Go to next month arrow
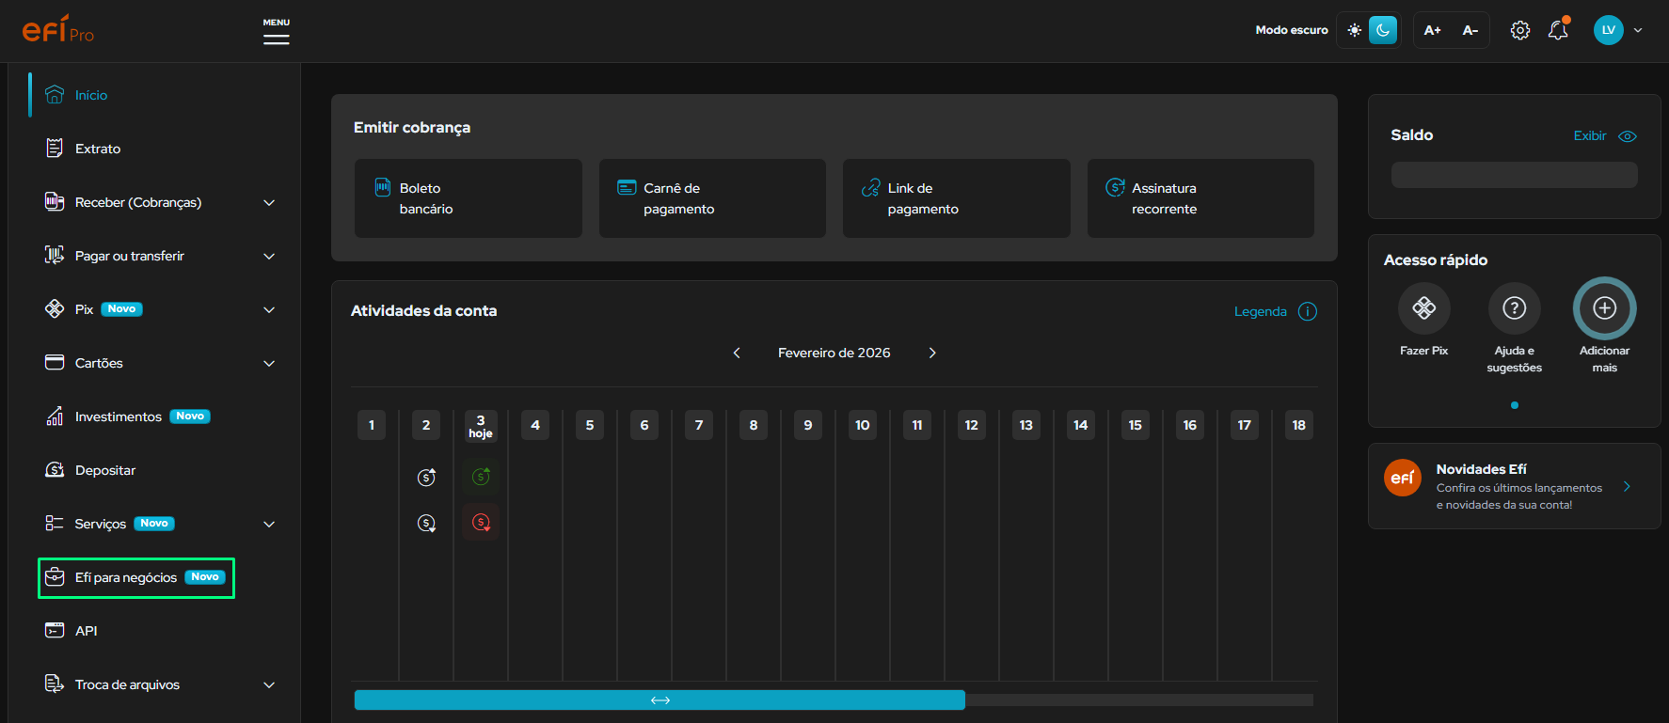 932,353
